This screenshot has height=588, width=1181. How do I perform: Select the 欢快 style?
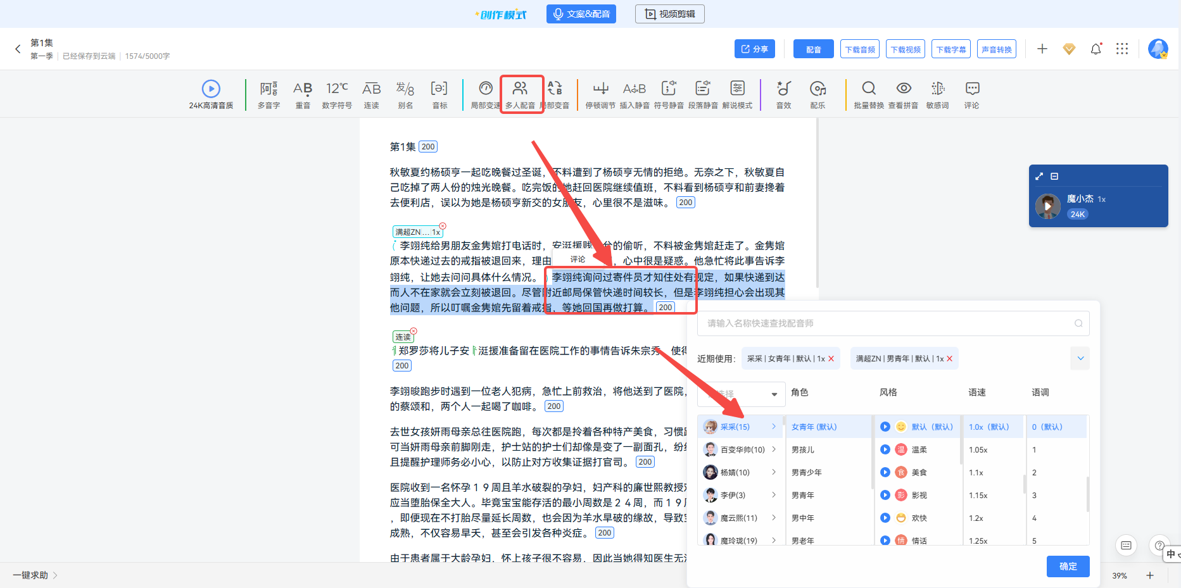917,518
